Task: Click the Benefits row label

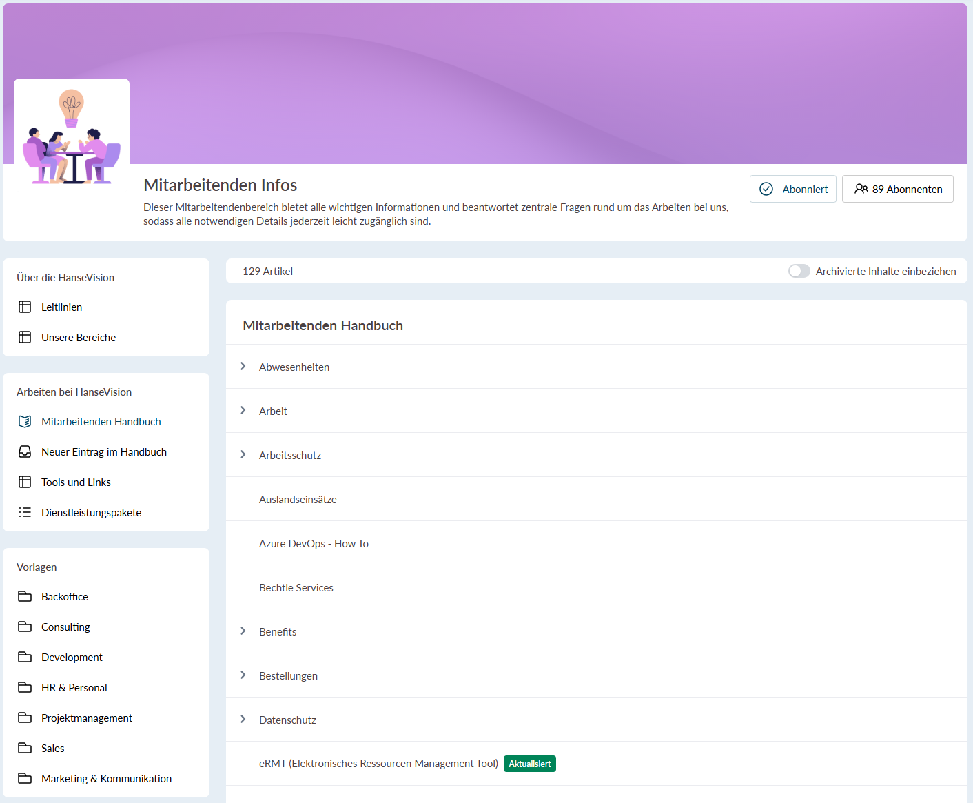Action: [278, 631]
